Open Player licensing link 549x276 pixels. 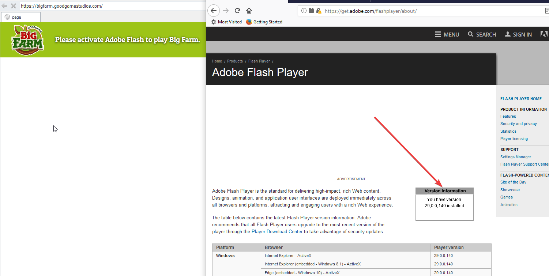(x=514, y=139)
